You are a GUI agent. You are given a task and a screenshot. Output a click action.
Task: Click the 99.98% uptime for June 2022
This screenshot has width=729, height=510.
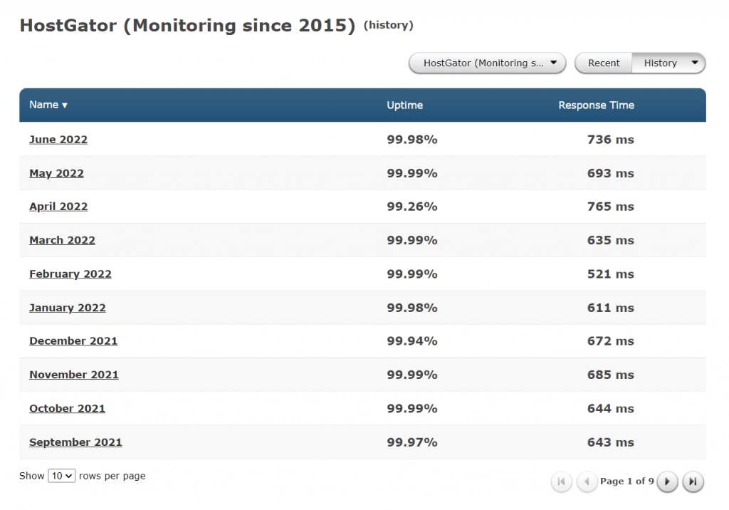tap(412, 140)
